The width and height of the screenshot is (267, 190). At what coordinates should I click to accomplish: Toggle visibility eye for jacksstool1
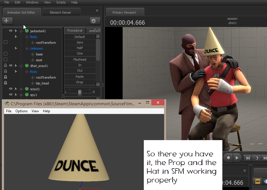pos(11,31)
